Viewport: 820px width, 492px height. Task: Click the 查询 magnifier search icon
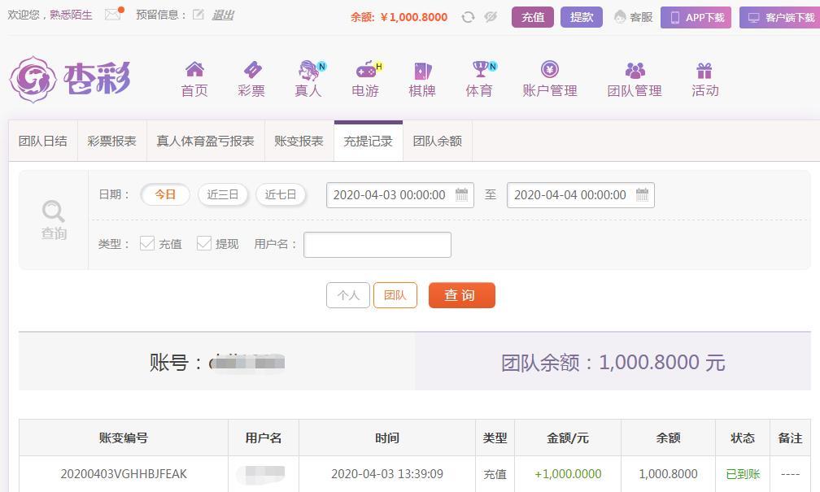pos(54,211)
